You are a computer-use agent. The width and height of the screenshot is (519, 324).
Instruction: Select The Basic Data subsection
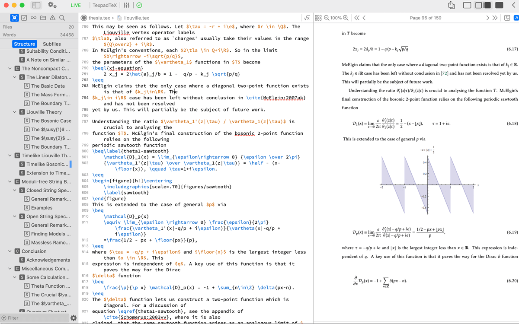pos(44,86)
